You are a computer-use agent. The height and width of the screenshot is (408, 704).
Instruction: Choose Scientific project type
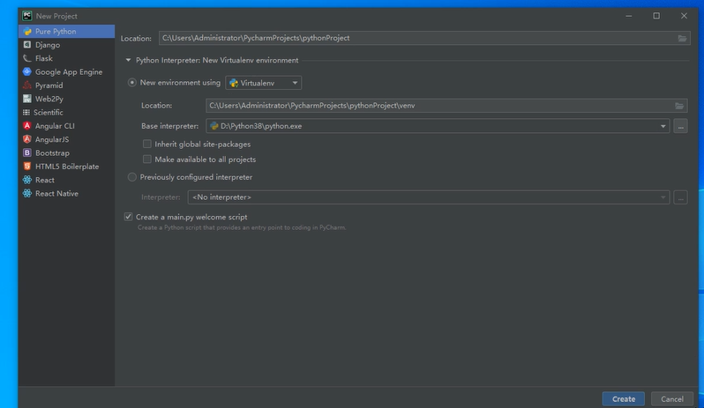pyautogui.click(x=66, y=112)
